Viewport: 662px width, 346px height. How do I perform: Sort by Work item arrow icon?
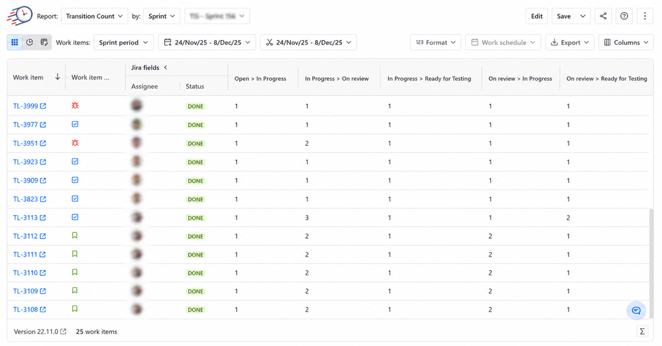point(58,77)
